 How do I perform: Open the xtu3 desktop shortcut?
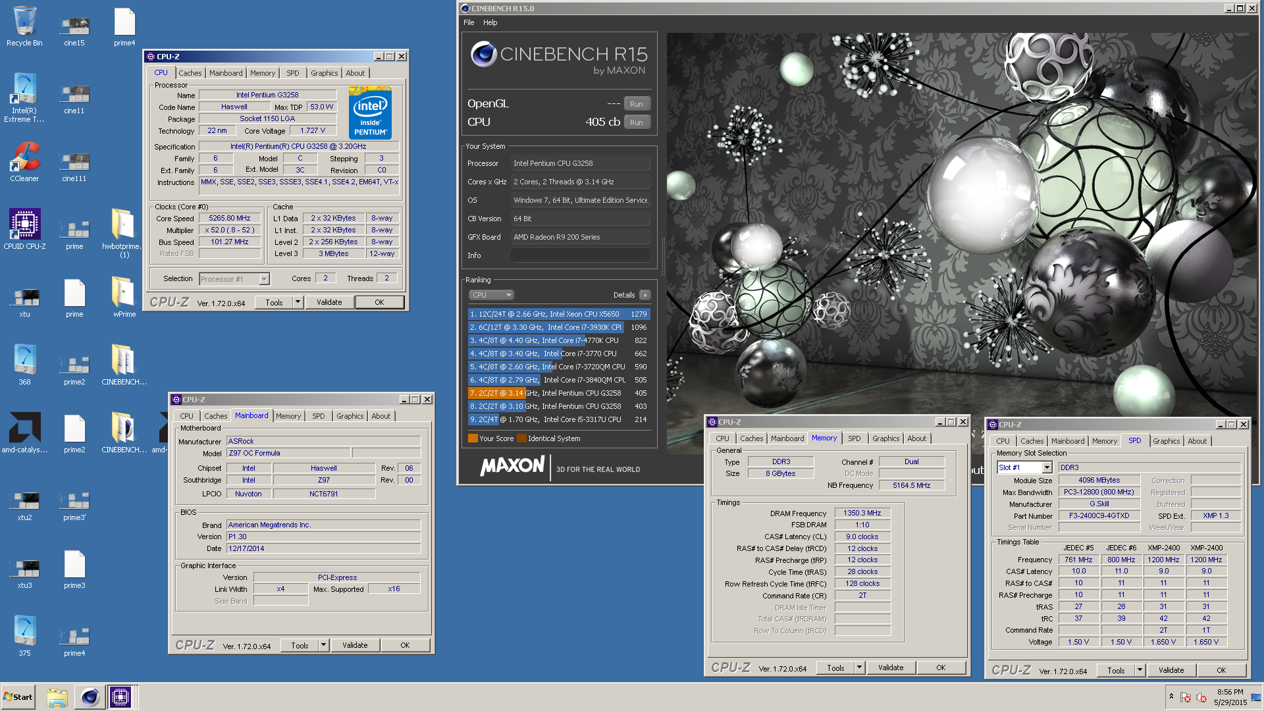tap(24, 573)
